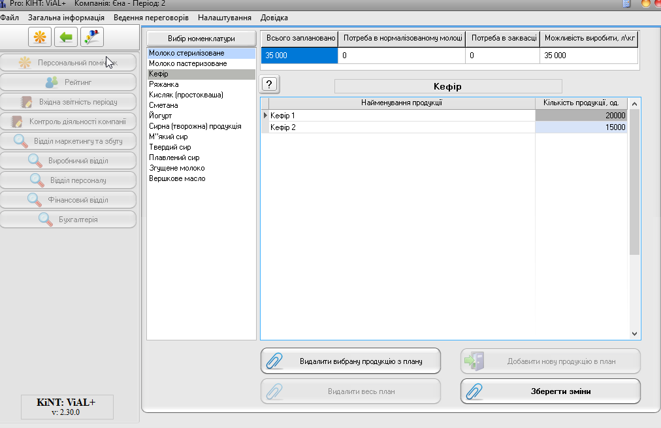Viewport: 661px width, 428px height.
Task: Click the Кефір section title label
Action: pos(447,86)
